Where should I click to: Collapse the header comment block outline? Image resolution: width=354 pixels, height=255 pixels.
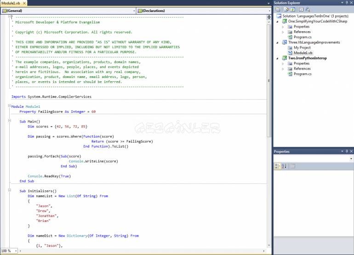coord(10,17)
